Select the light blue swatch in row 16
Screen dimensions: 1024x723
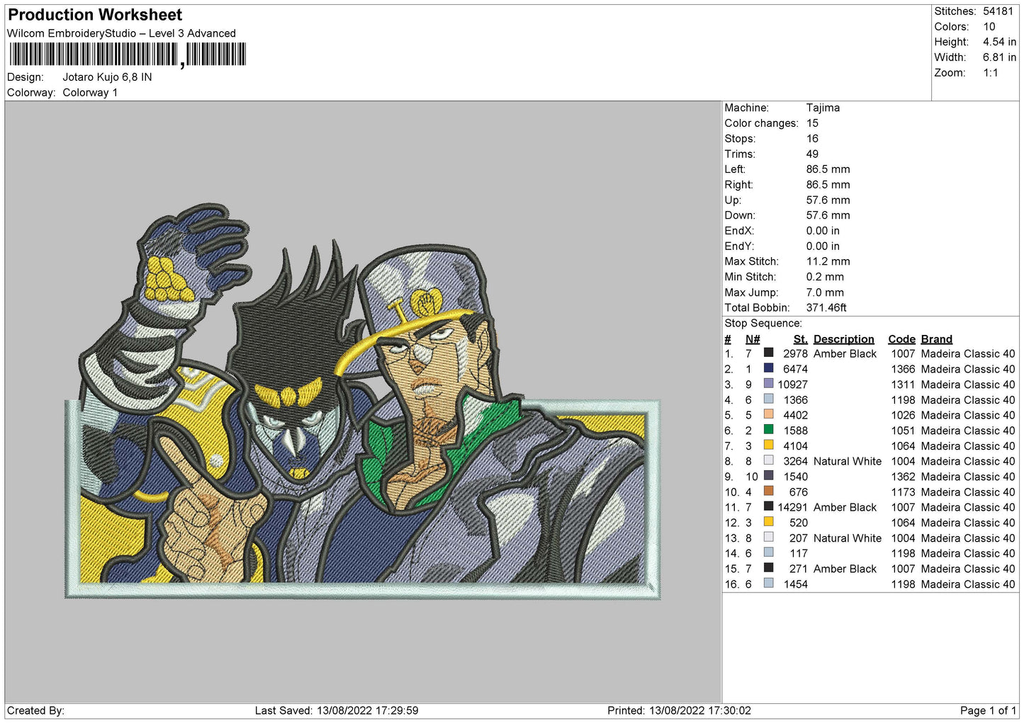pyautogui.click(x=768, y=583)
